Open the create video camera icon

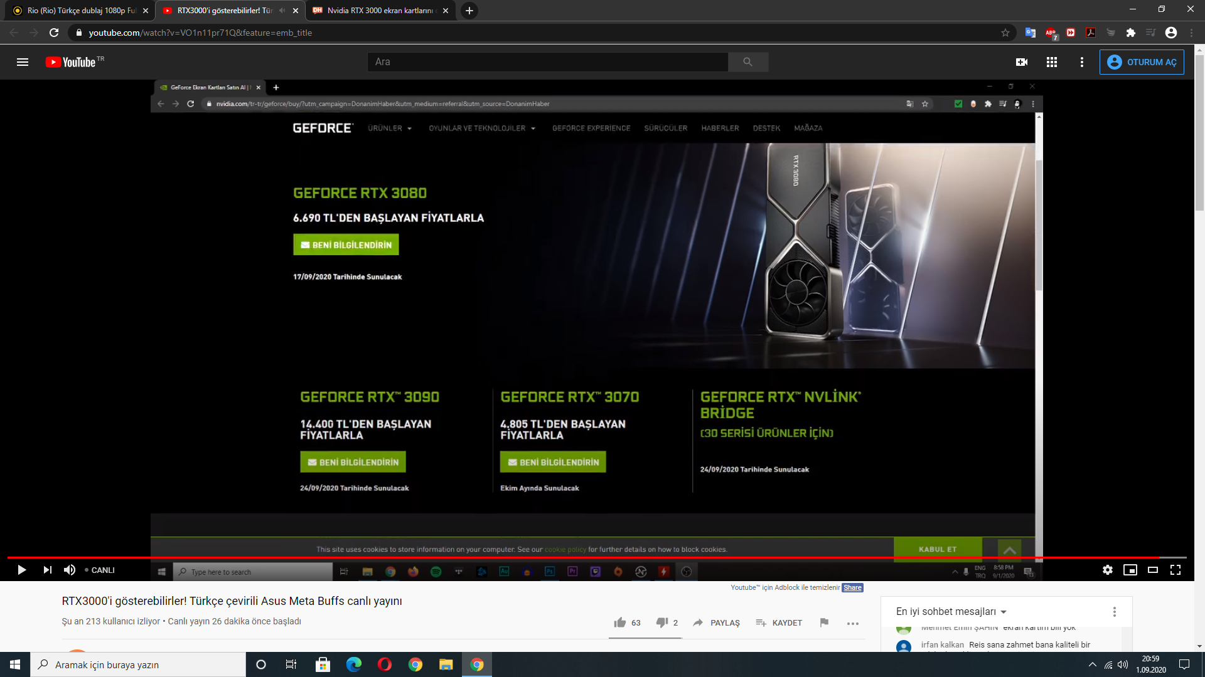(x=1022, y=62)
